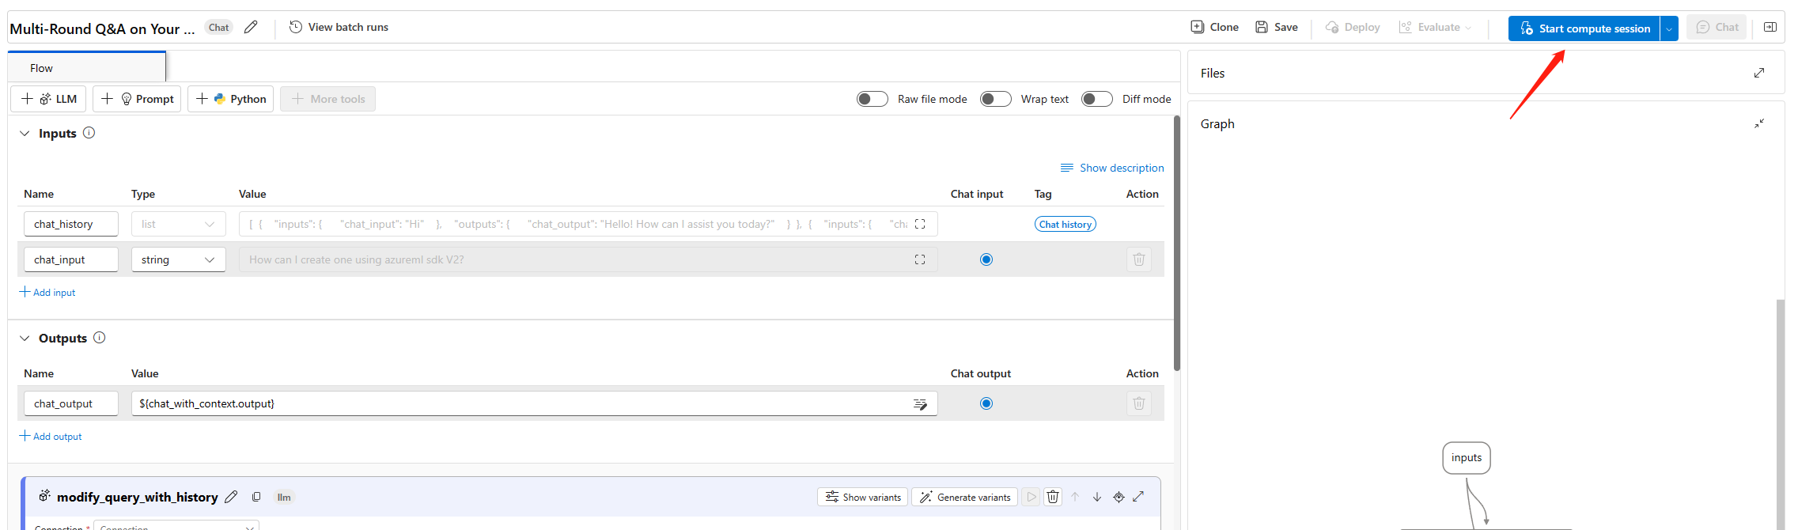Open the Evaluate dropdown
The image size is (1798, 530).
click(1435, 27)
